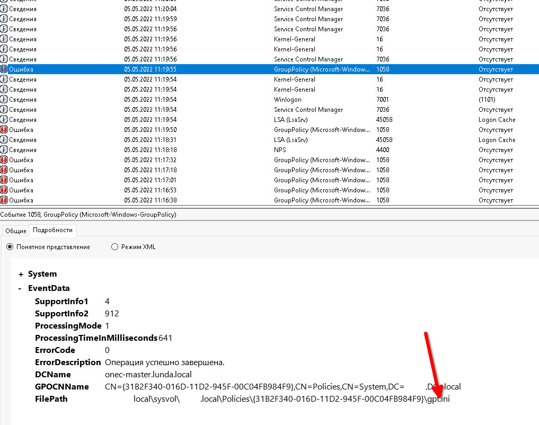The image size is (539, 425).
Task: Select the 'Понятное представление' radio button
Action: coord(10,247)
